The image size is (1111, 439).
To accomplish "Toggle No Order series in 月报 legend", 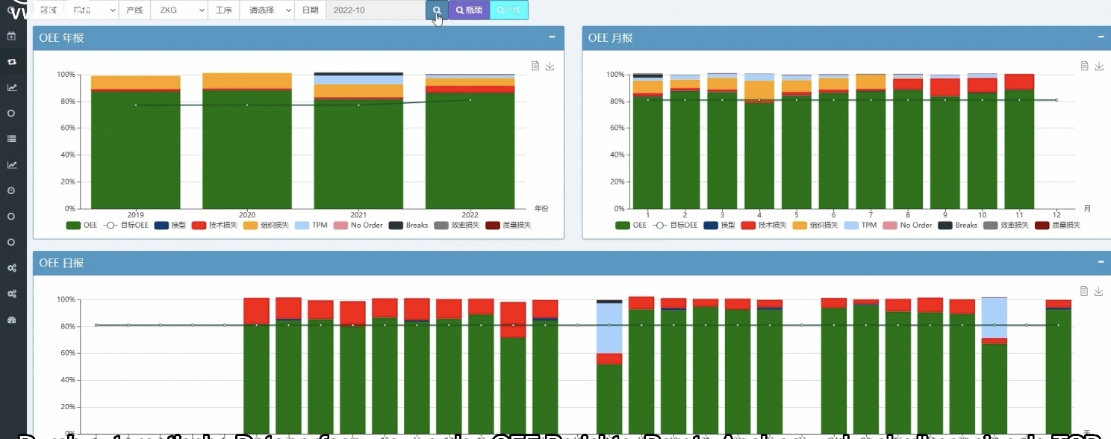I will 907,225.
